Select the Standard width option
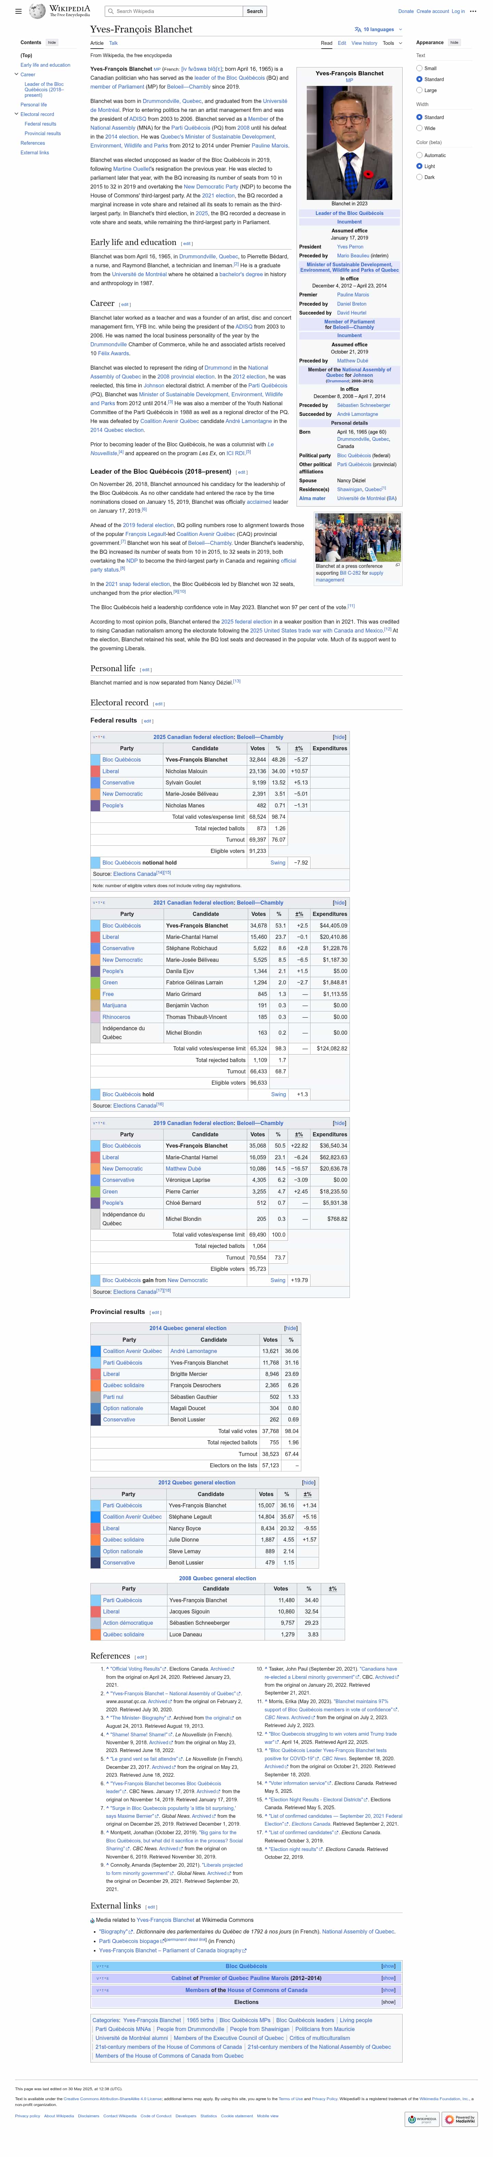 (x=419, y=117)
